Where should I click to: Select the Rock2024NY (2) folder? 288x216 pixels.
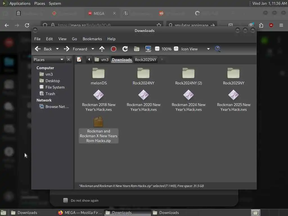(x=188, y=76)
